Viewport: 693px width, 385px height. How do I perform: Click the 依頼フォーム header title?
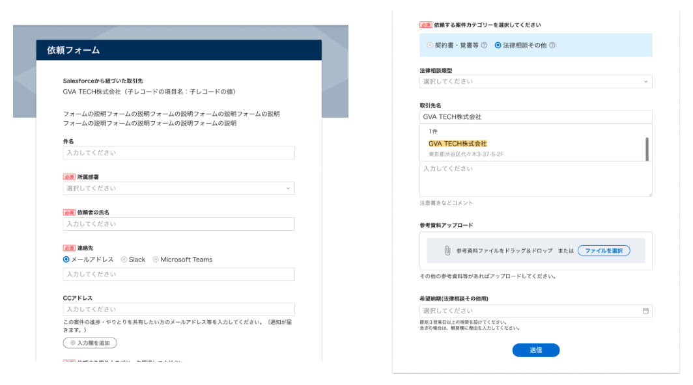click(74, 50)
